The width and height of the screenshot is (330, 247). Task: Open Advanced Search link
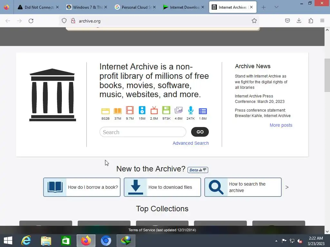point(191,143)
